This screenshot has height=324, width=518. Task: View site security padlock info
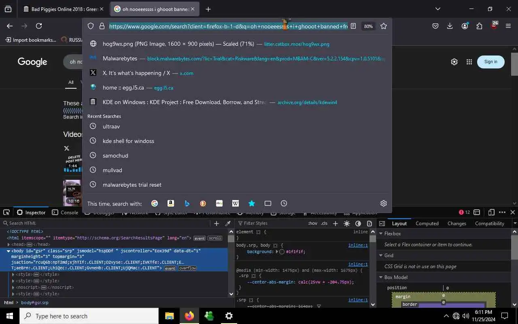click(102, 26)
